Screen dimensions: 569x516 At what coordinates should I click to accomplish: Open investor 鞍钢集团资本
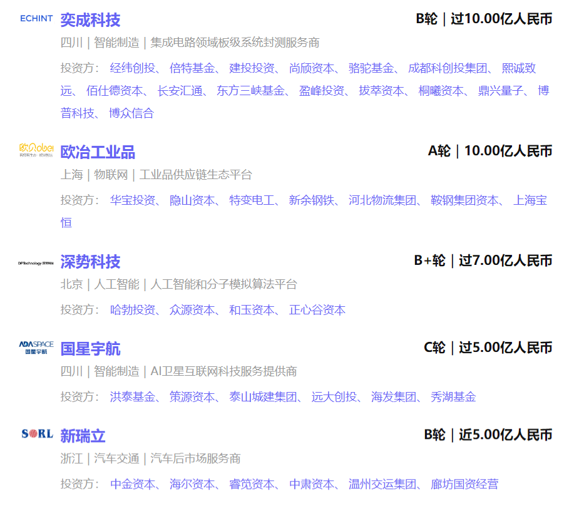465,200
